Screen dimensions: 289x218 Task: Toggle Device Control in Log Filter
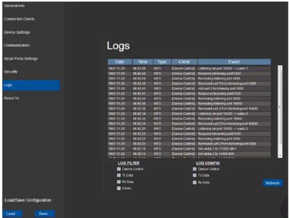(x=119, y=169)
